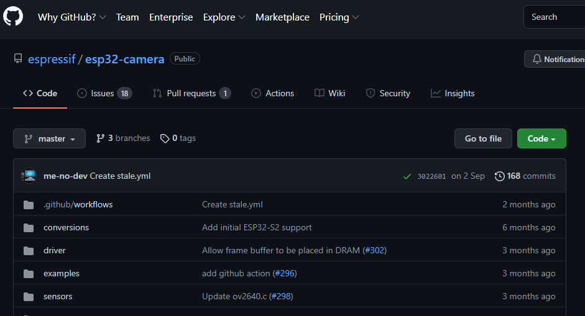
Task: Click the commit history clock icon
Action: [x=500, y=176]
